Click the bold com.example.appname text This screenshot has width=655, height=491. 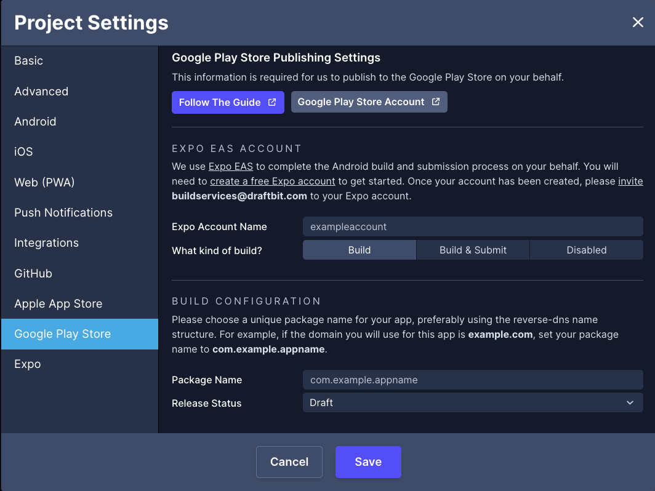[x=268, y=349]
